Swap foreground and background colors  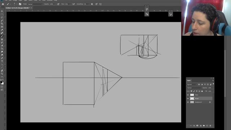(x=3, y=80)
